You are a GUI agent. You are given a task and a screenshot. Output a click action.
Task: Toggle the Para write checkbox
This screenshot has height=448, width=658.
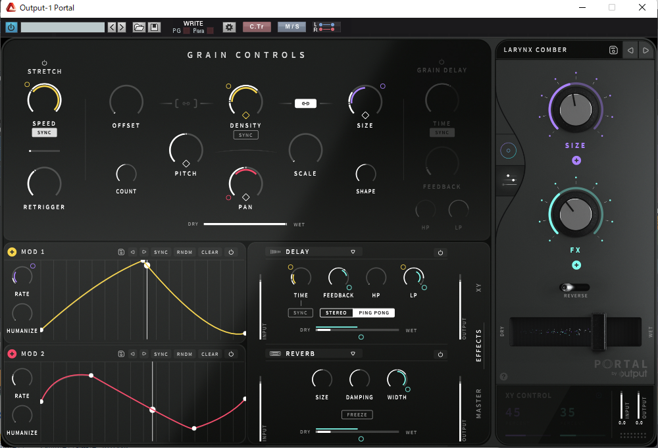pos(211,31)
